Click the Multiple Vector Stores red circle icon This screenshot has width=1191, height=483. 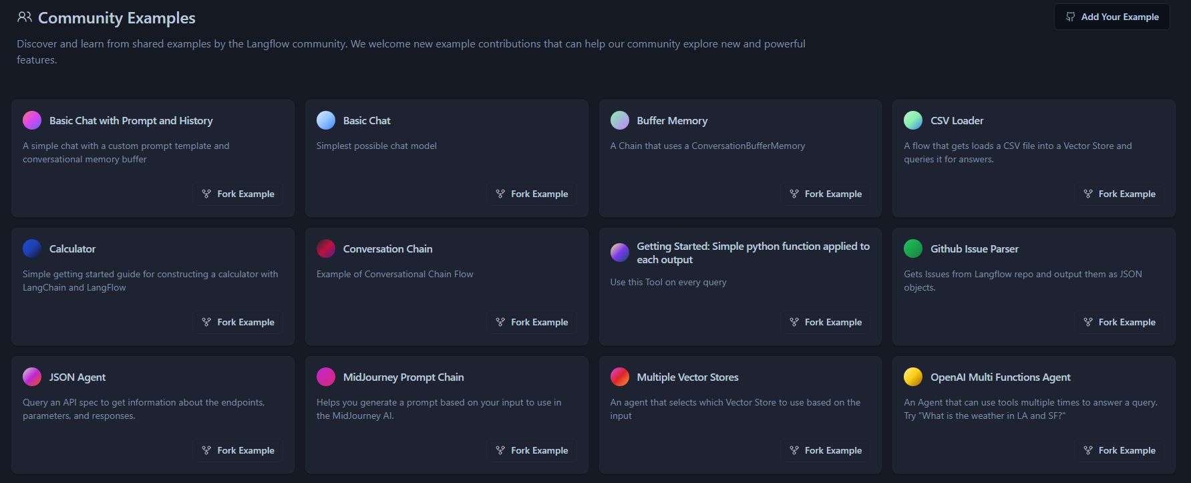620,377
